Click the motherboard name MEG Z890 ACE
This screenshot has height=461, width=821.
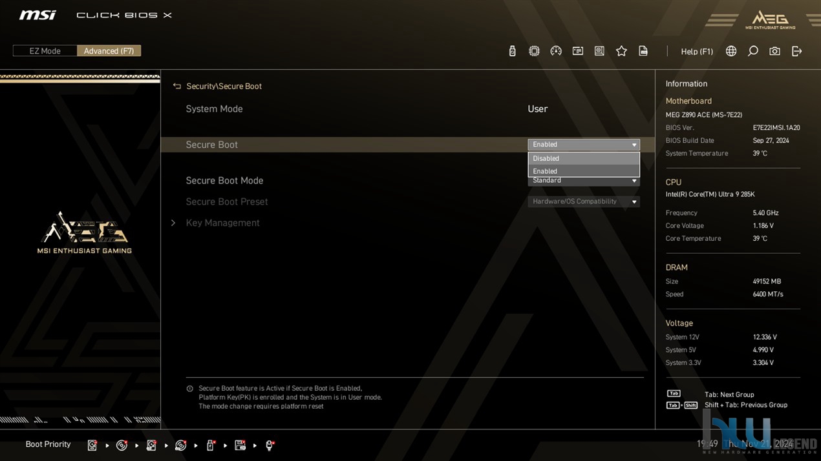point(704,115)
